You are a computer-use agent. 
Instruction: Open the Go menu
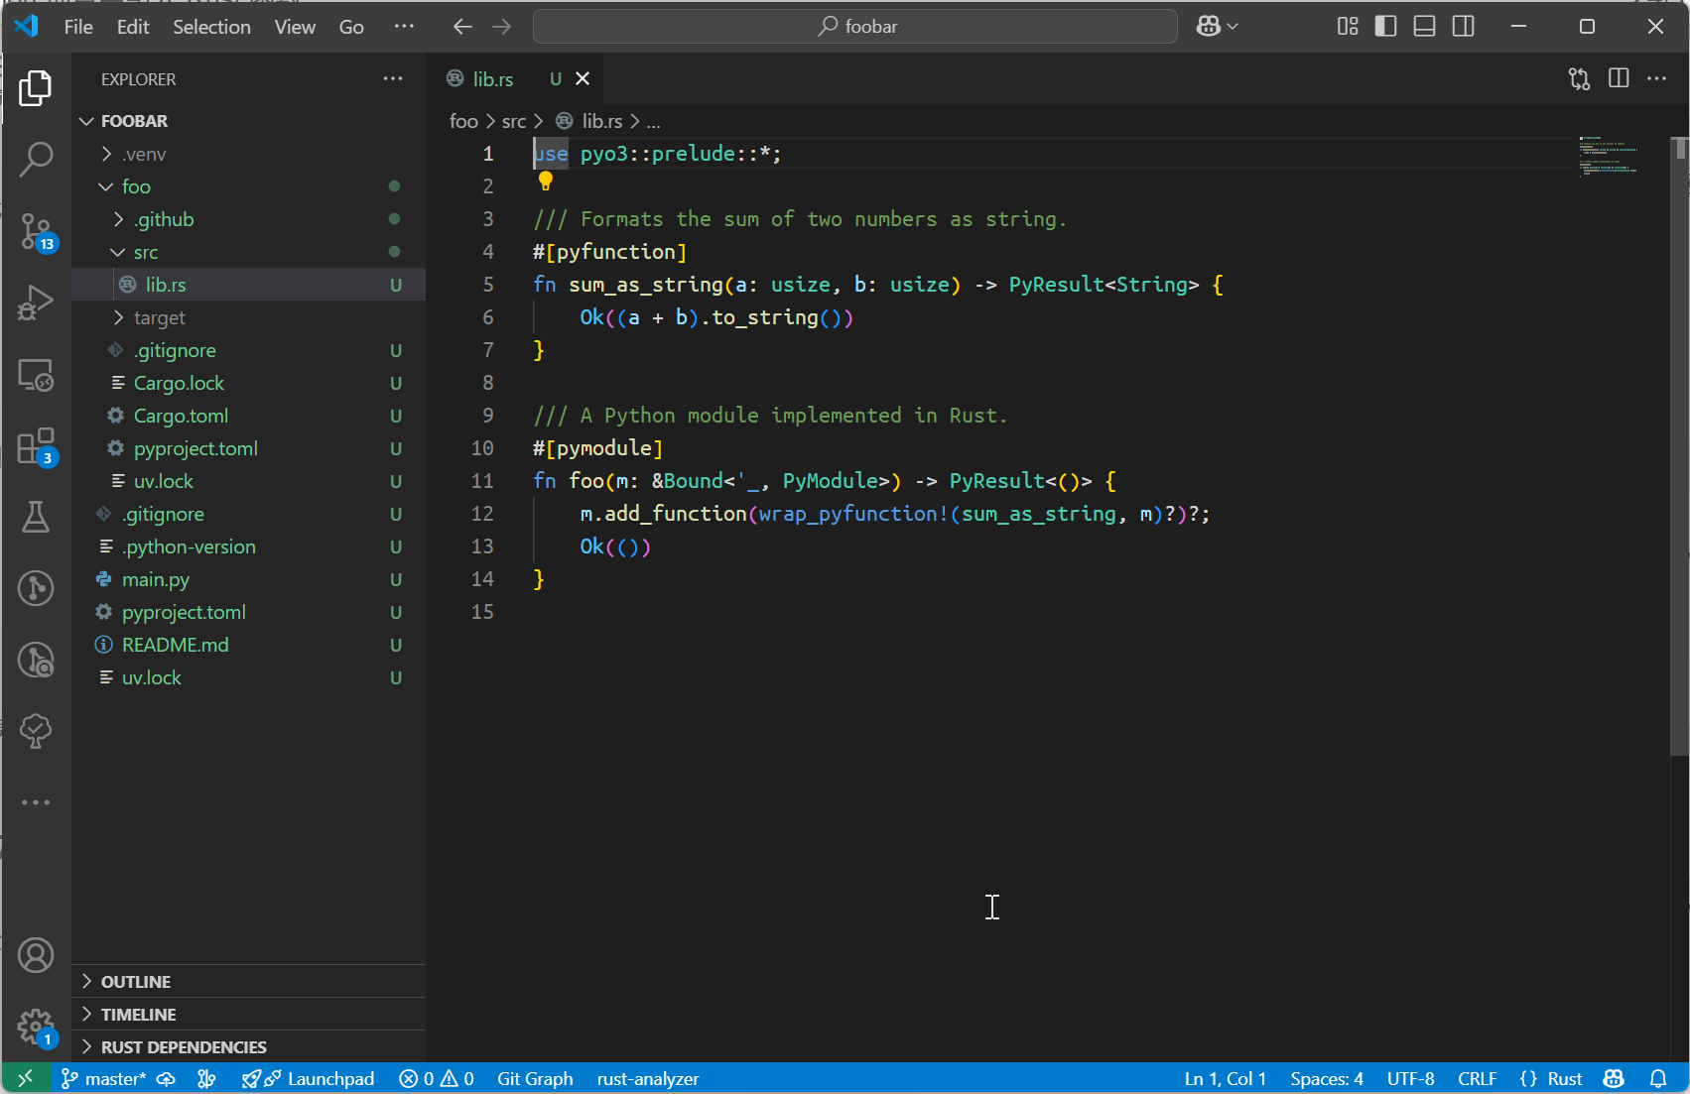[x=351, y=27]
